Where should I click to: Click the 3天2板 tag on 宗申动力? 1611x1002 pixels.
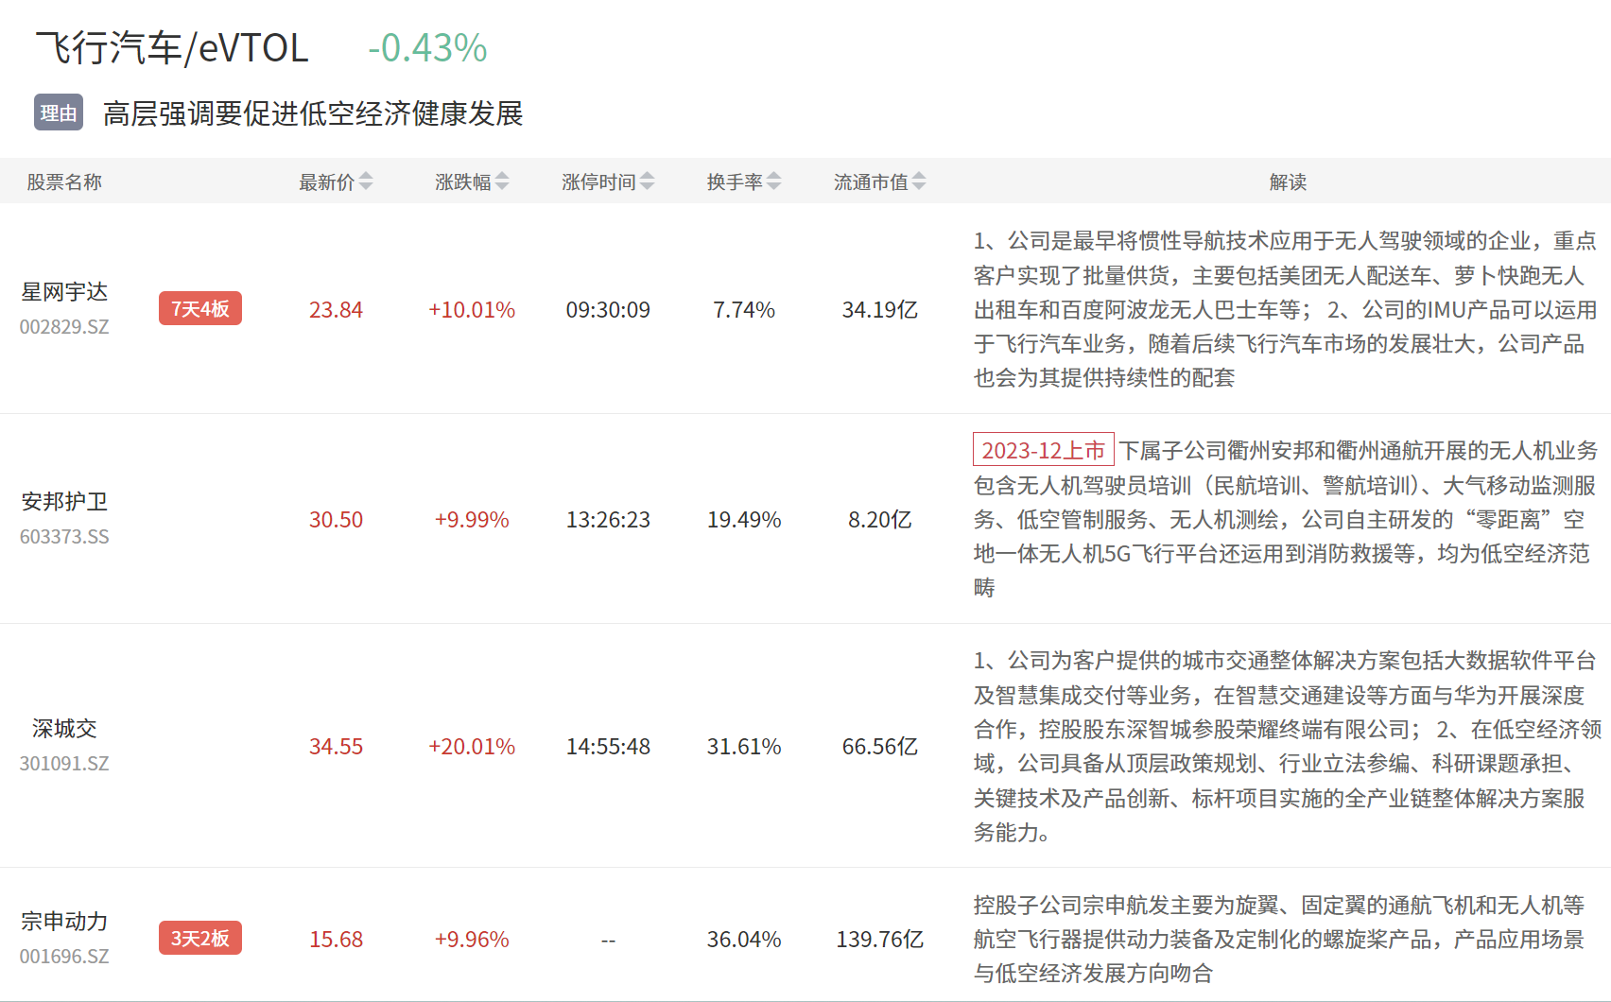click(199, 939)
